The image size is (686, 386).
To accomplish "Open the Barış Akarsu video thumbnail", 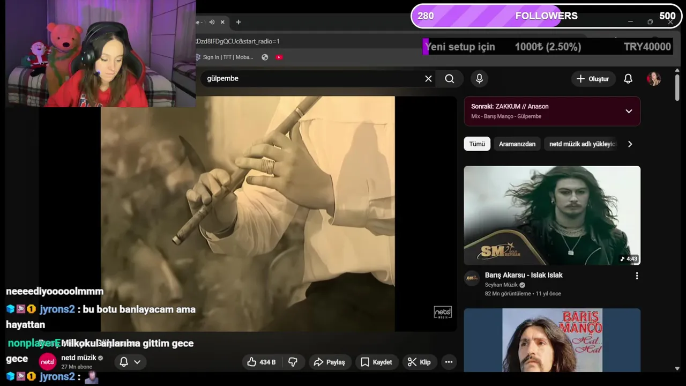I will [x=552, y=216].
